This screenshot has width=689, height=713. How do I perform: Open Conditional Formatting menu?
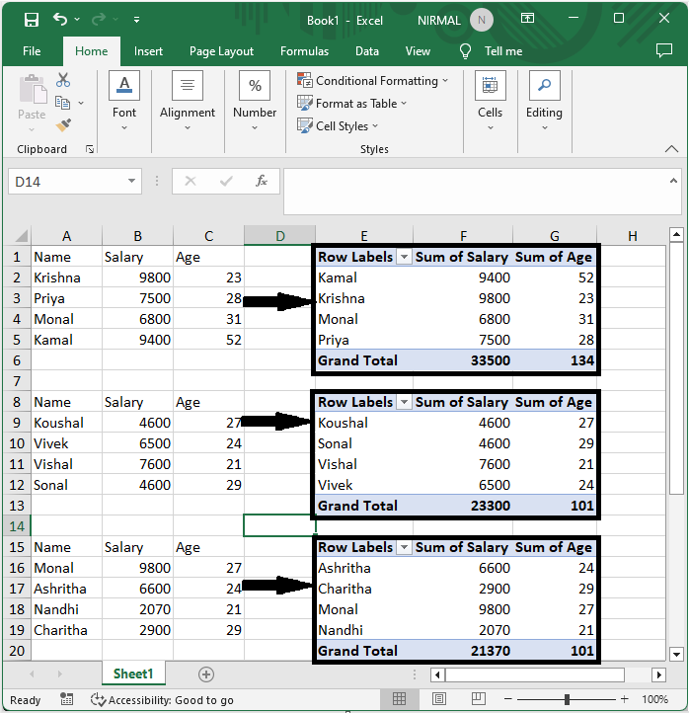click(372, 81)
